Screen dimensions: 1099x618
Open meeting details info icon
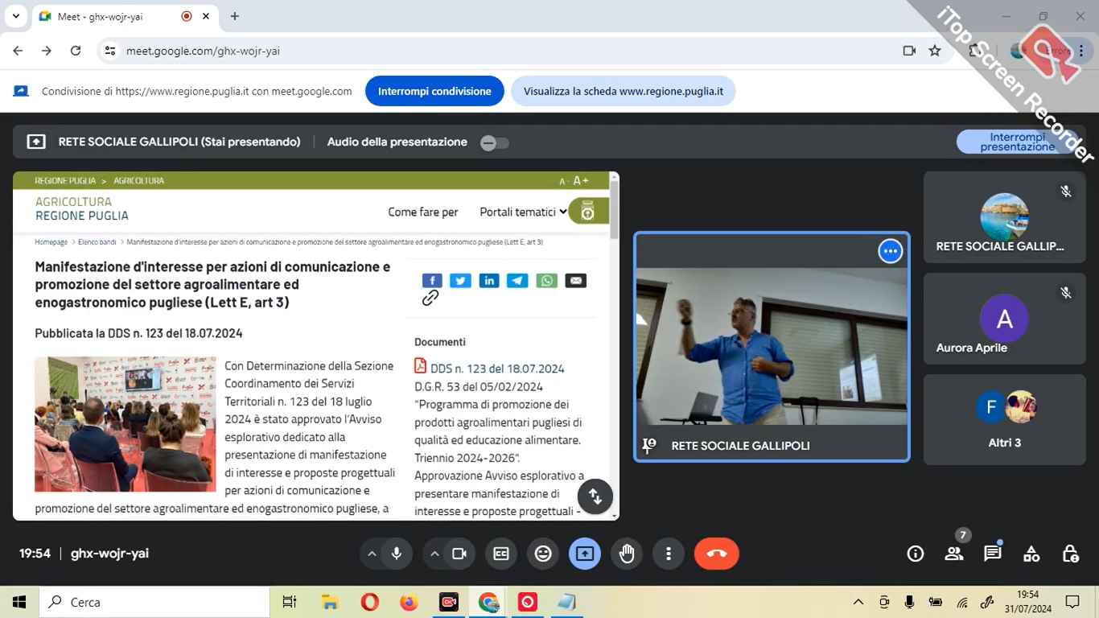[915, 554]
